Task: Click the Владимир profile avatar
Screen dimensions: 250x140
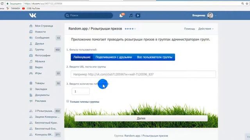Action: [x=210, y=16]
